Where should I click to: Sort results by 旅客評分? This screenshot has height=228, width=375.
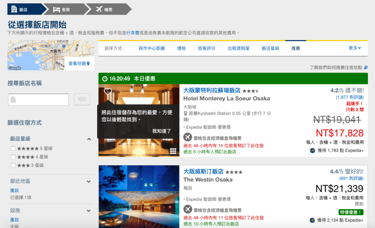point(207,48)
